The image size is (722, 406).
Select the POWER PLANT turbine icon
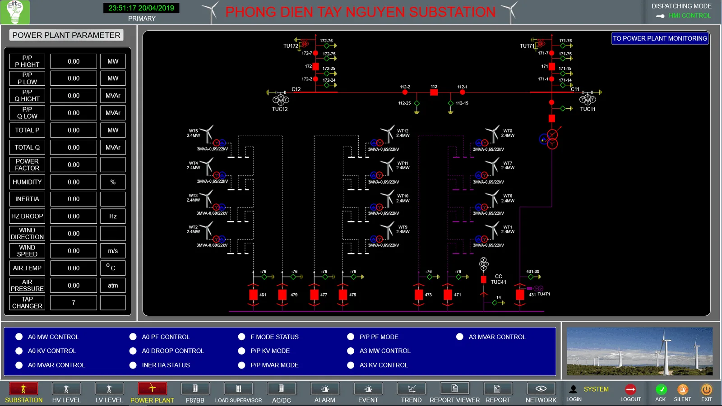[152, 388]
